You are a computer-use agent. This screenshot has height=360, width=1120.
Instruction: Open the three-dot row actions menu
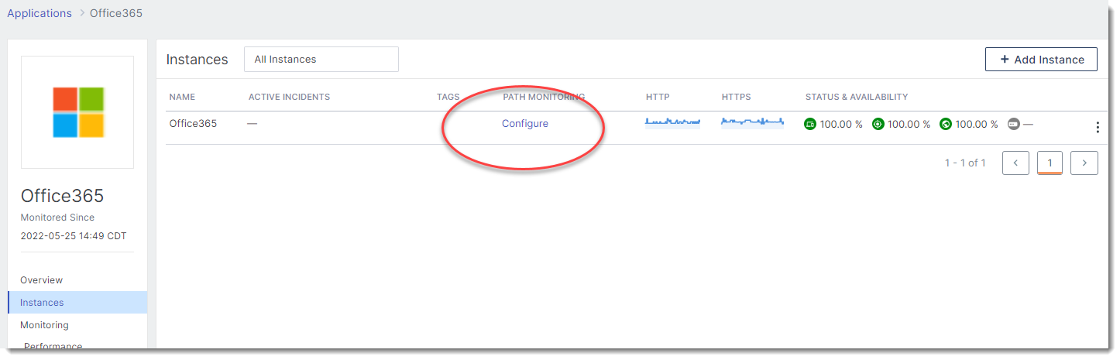(x=1098, y=128)
